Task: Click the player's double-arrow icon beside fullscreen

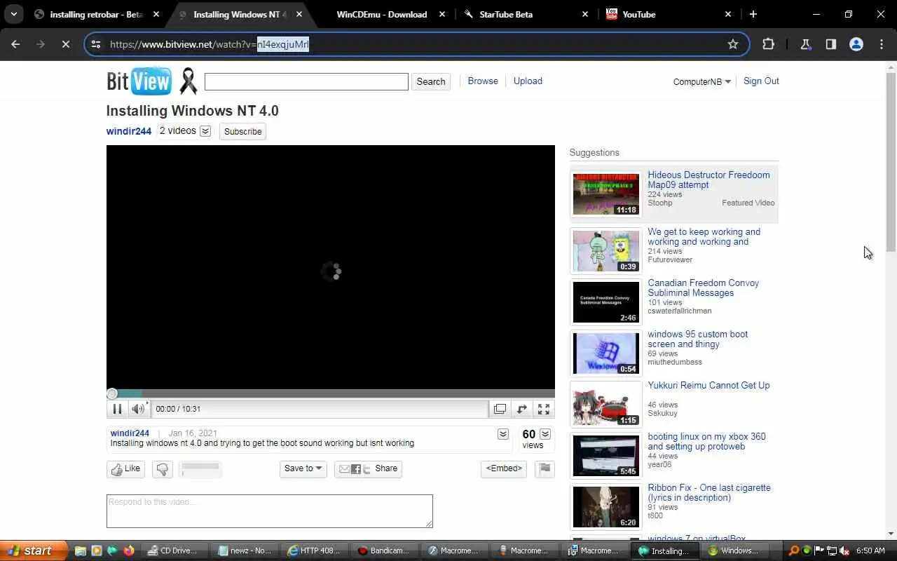Action: 521,409
